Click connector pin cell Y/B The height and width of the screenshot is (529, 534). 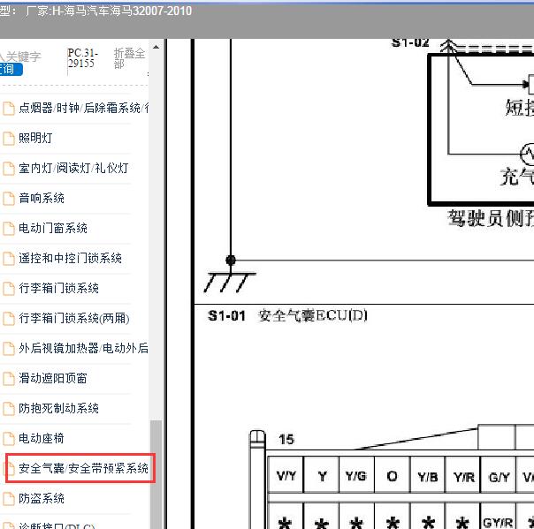(428, 476)
